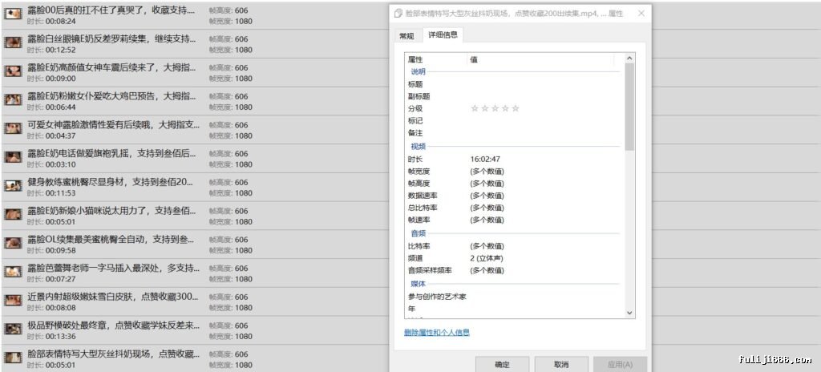Select the 比特率 row under 音频
This screenshot has width=821, height=372.
515,246
